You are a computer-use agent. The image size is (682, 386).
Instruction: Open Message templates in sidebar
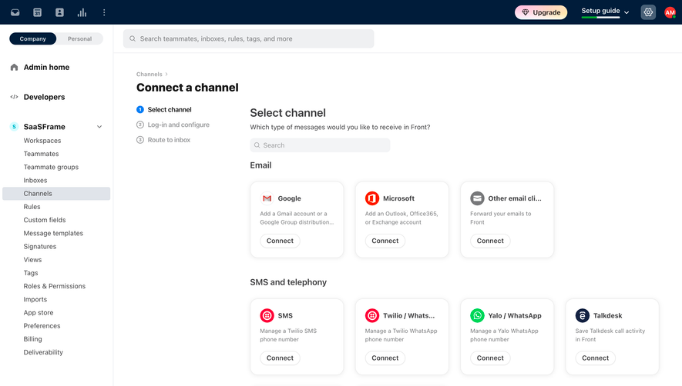53,233
